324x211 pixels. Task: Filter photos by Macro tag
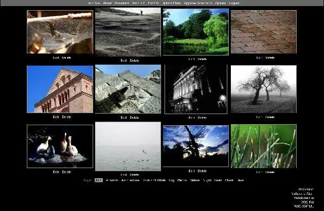(x=182, y=180)
